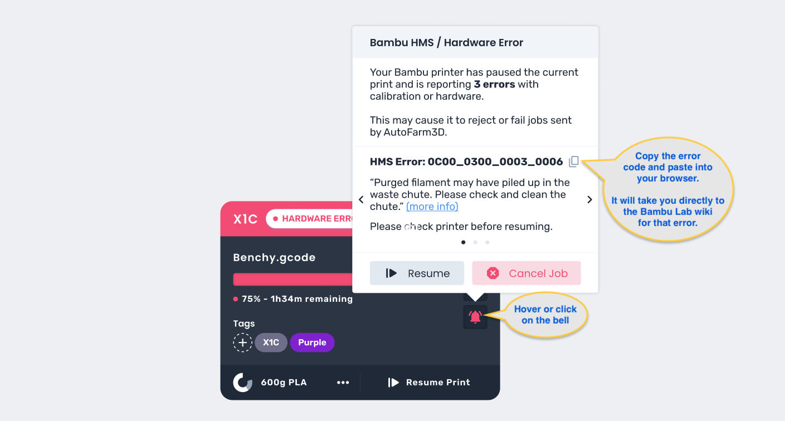Click the Benchy.gcode file name
The height and width of the screenshot is (421, 785).
pos(274,258)
